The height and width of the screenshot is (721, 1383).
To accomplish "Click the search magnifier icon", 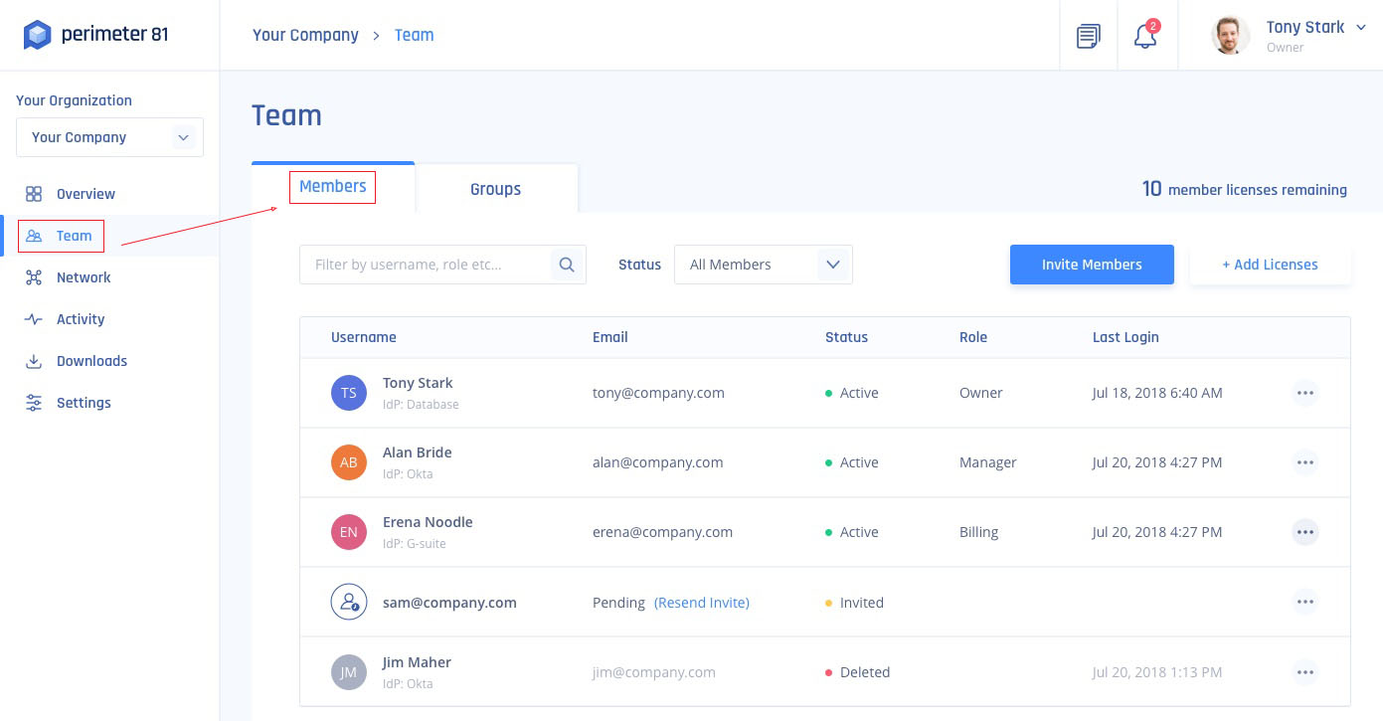I will 567,265.
